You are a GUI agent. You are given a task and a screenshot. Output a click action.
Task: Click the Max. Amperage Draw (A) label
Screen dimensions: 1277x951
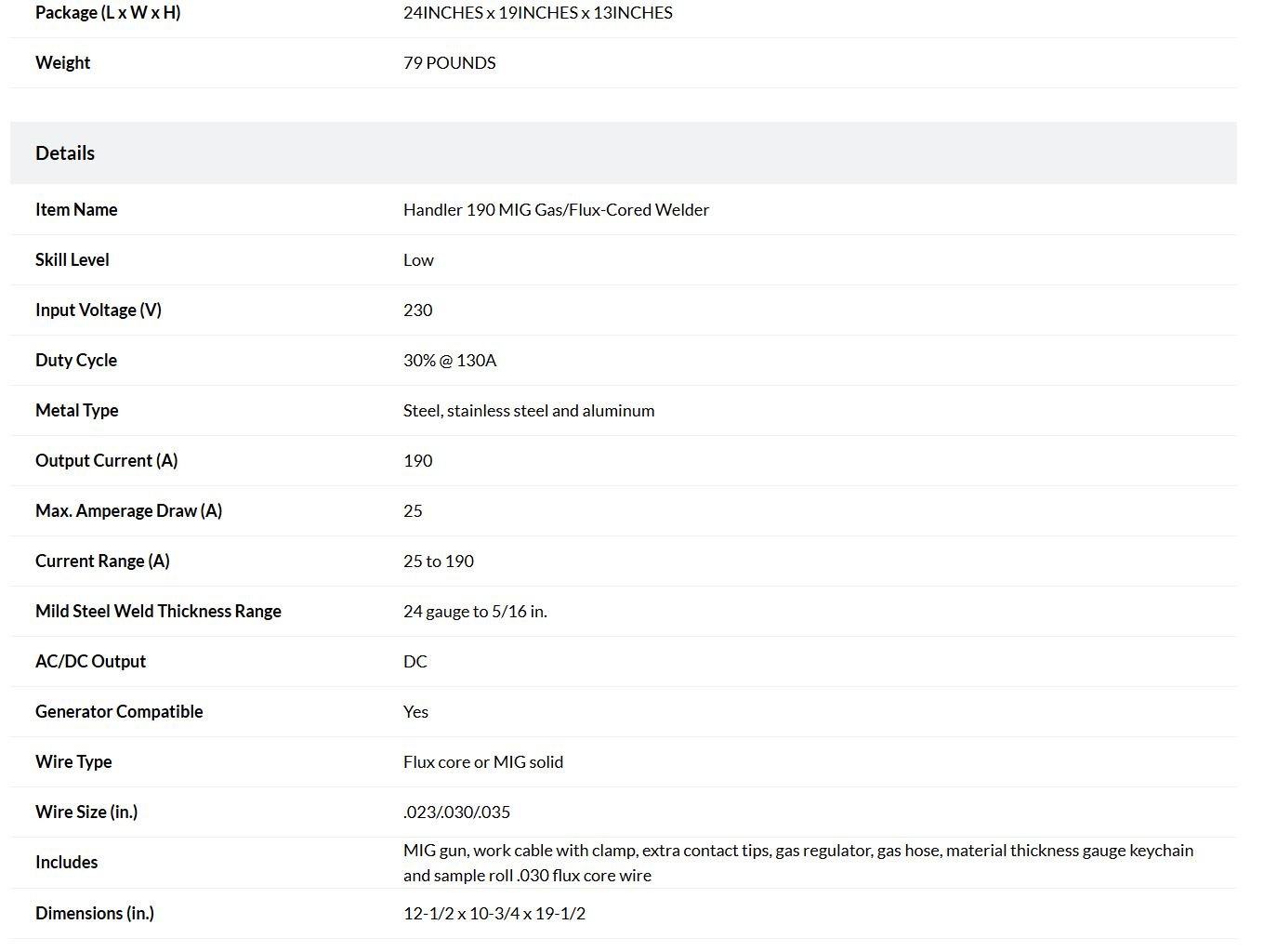[128, 510]
